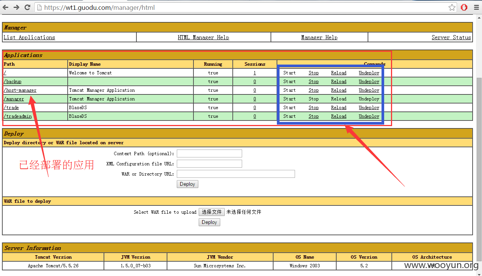The image size is (482, 276).
Task: Open HTML Manager Help link
Action: tap(203, 37)
